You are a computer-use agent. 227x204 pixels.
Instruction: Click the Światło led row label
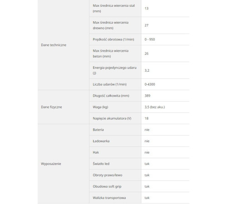(x=101, y=164)
